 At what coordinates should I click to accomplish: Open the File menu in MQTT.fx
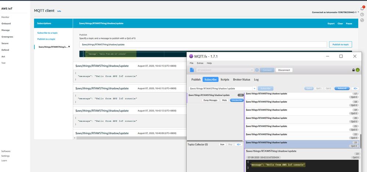pyautogui.click(x=192, y=63)
